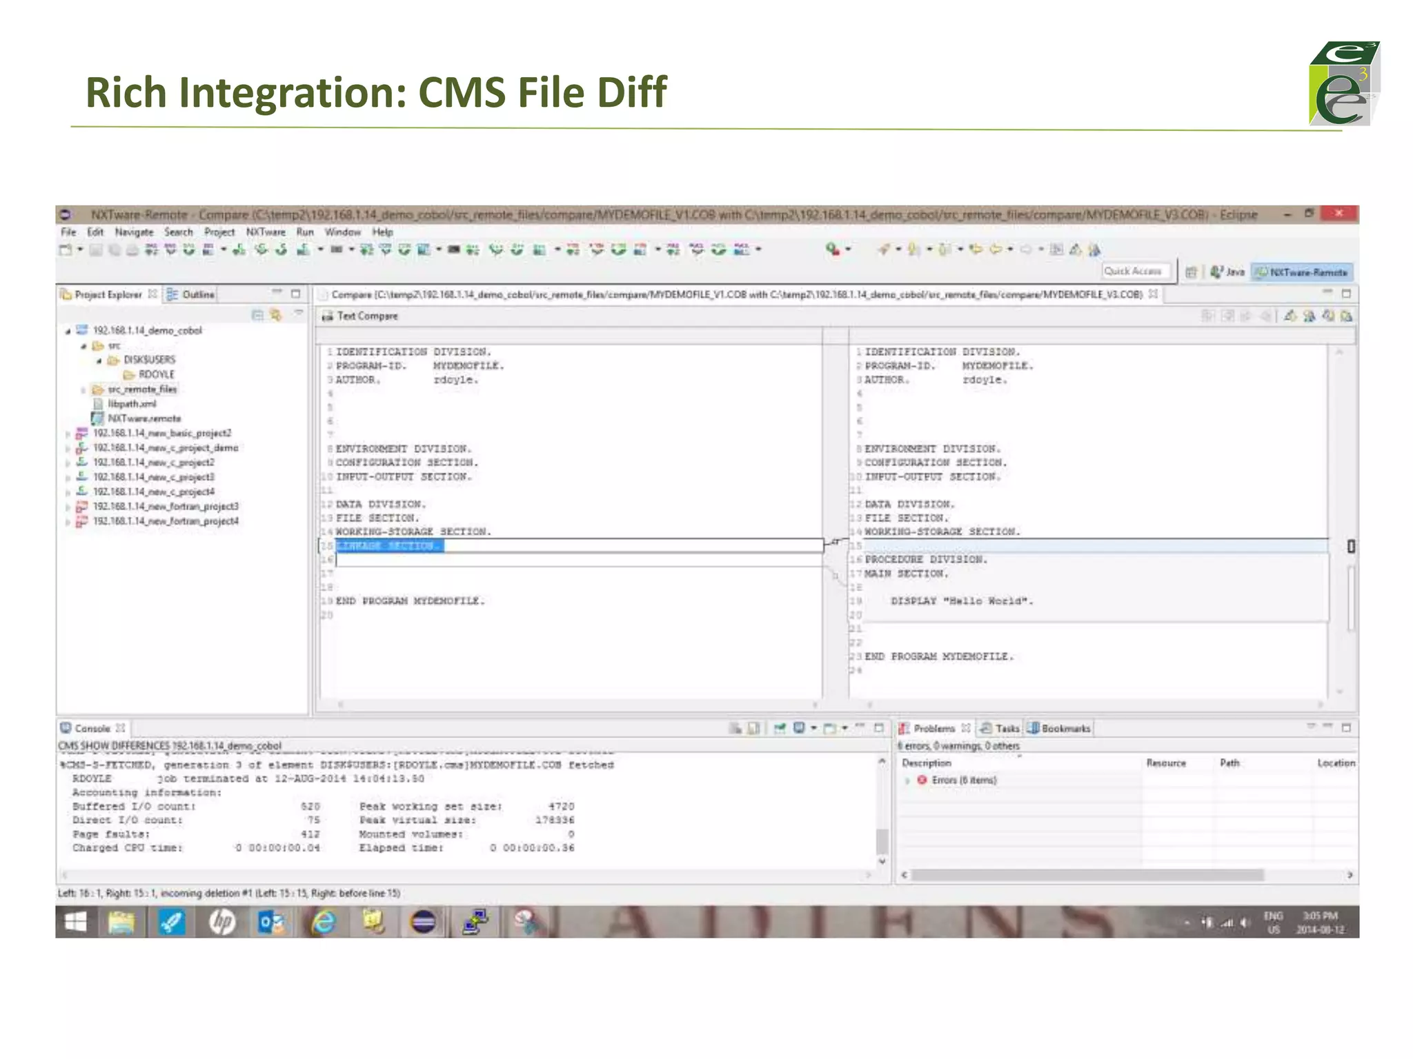Open Outlook from the taskbar
This screenshot has height=1059, width=1413.
click(x=271, y=922)
